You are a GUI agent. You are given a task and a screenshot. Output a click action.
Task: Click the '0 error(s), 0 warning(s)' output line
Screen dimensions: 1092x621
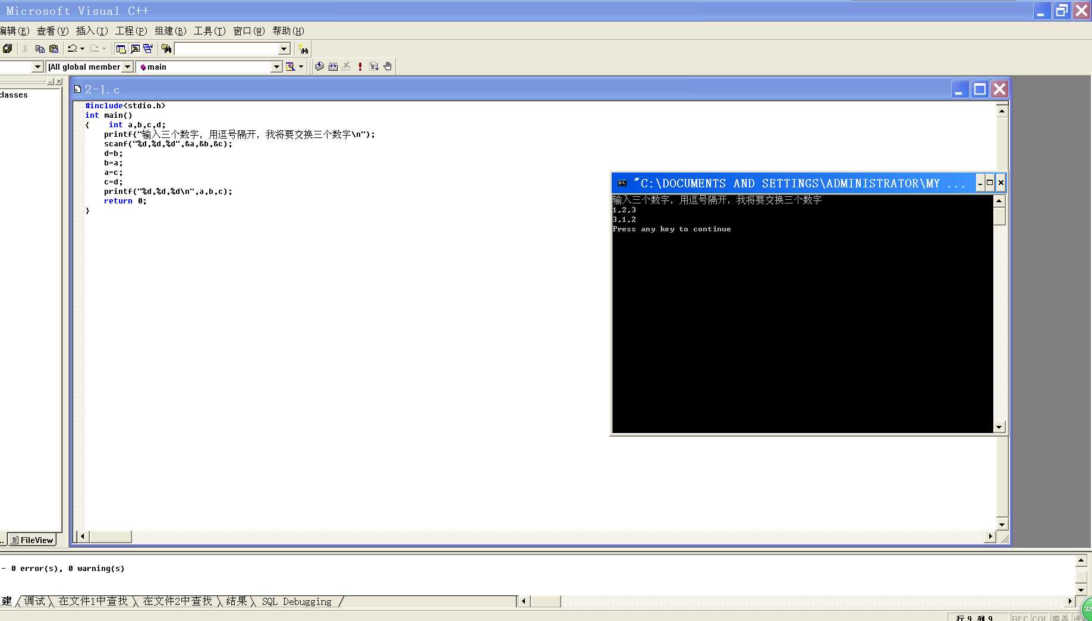click(68, 569)
